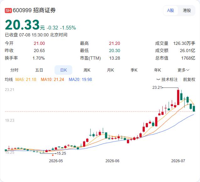The image size is (200, 182).
Task: Click the 23.21 high-price callout on chart
Action: [157, 88]
